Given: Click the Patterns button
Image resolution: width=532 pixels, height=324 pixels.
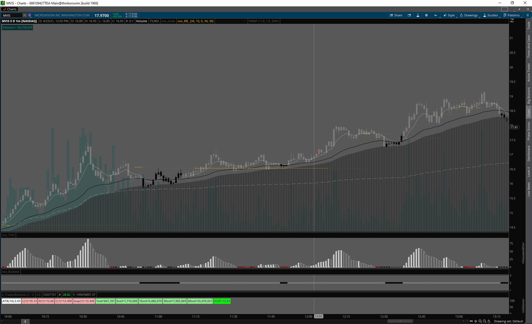Looking at the screenshot, I should pos(511,15).
